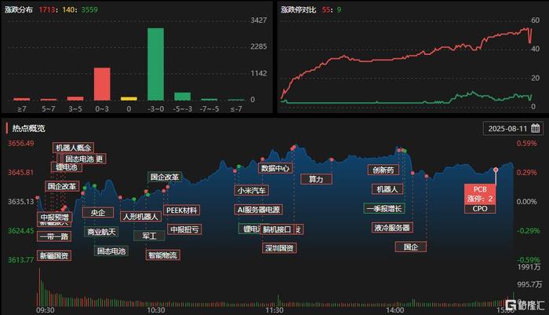Select the 液冷服务器 hotspot tag
Screen dimensions: 549x315
pyautogui.click(x=392, y=228)
